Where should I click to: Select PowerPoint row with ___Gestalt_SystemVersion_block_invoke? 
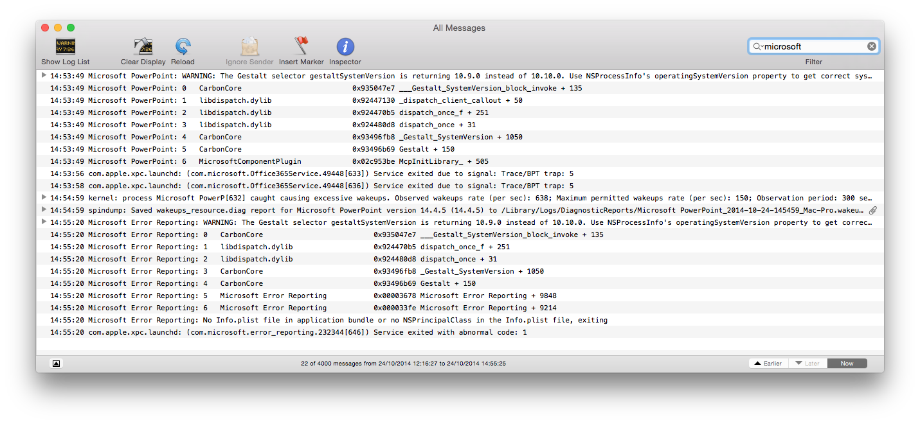pos(460,88)
